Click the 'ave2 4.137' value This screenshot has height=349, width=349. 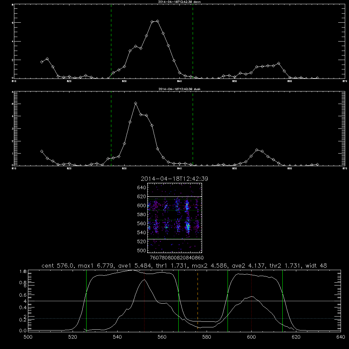tap(248, 266)
